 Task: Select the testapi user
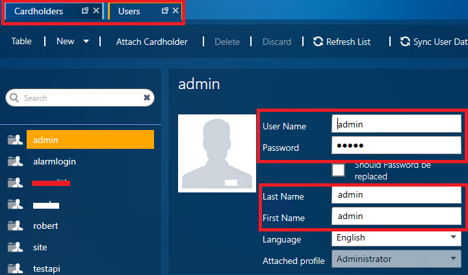[x=47, y=268]
